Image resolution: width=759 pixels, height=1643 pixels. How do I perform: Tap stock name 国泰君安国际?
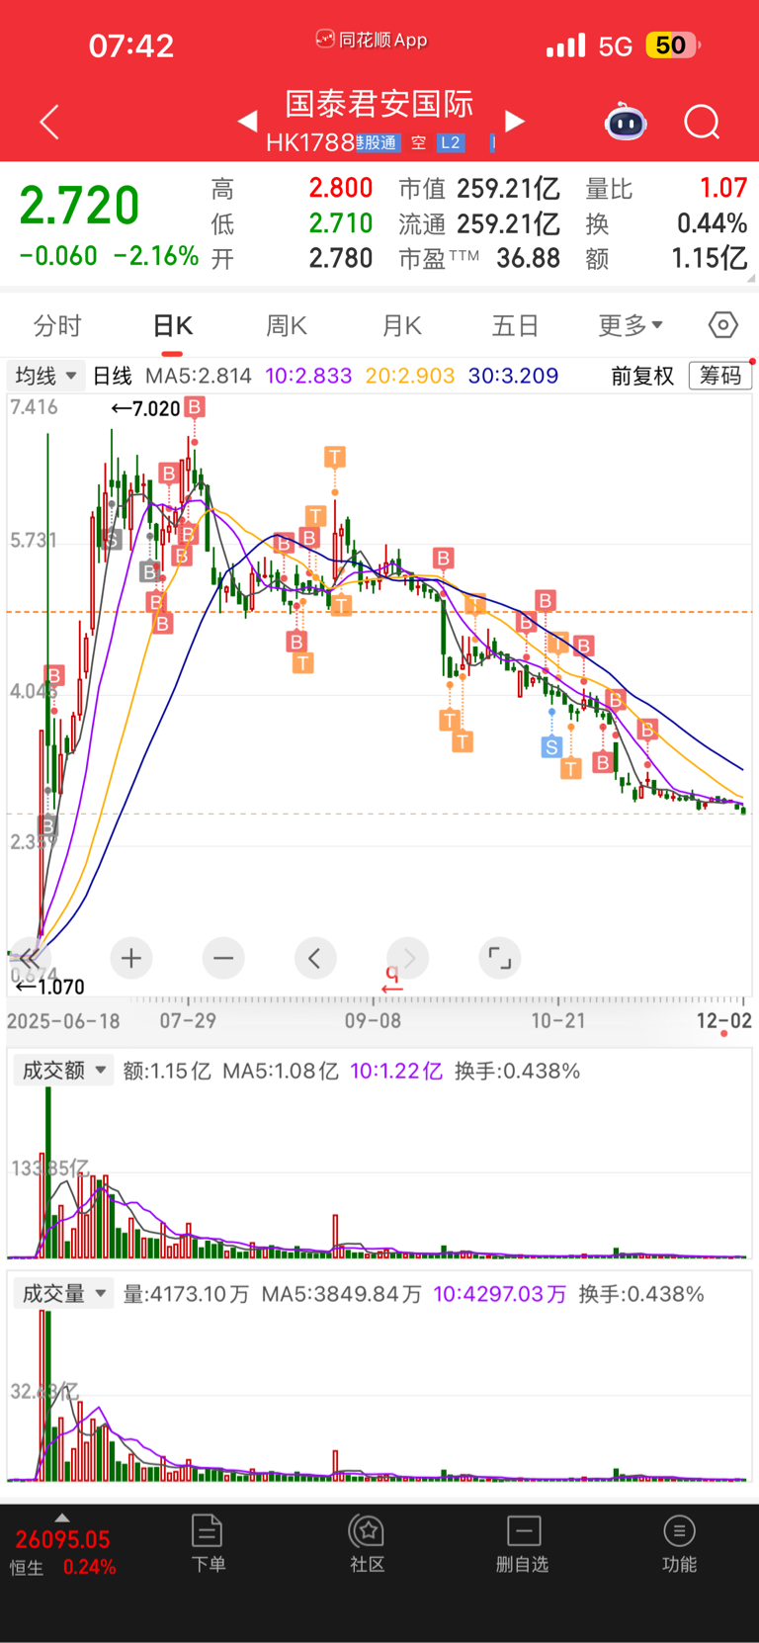coord(379,104)
